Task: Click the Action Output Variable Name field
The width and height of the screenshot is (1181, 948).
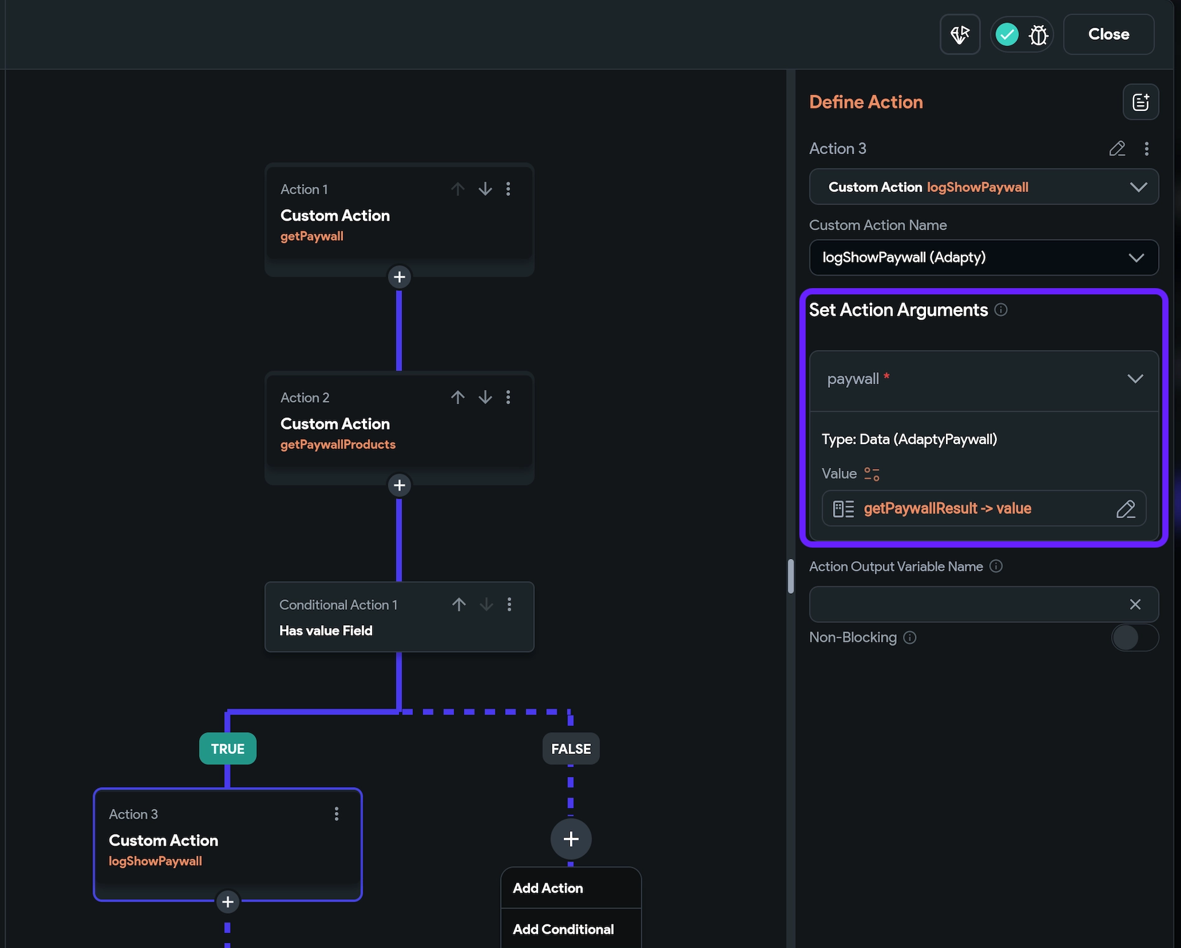Action: click(x=966, y=604)
